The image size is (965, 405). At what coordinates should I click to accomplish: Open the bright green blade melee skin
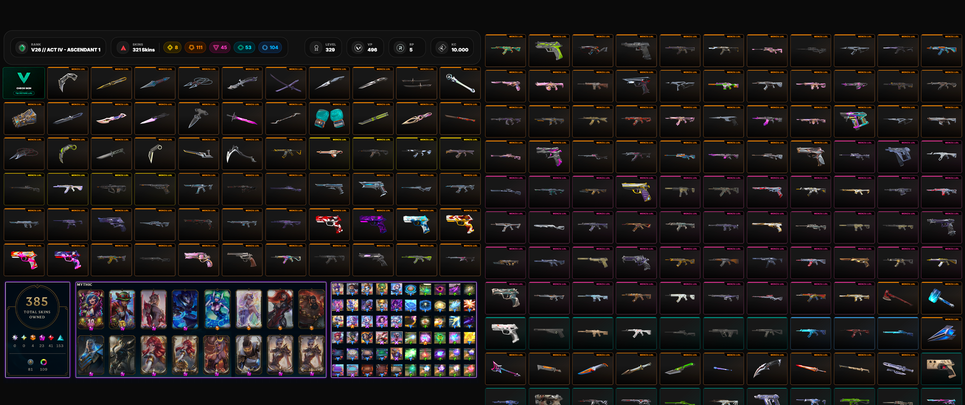[680, 369]
